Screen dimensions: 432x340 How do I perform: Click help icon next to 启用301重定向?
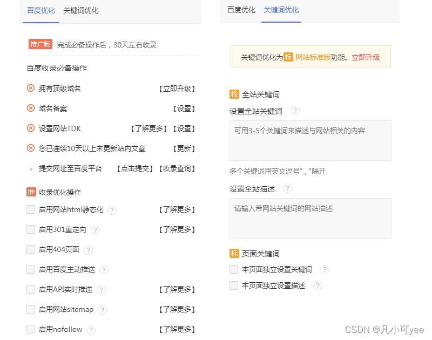point(95,230)
